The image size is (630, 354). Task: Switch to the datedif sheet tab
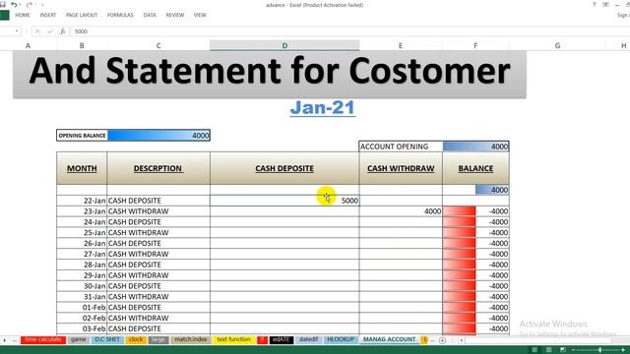click(x=308, y=339)
